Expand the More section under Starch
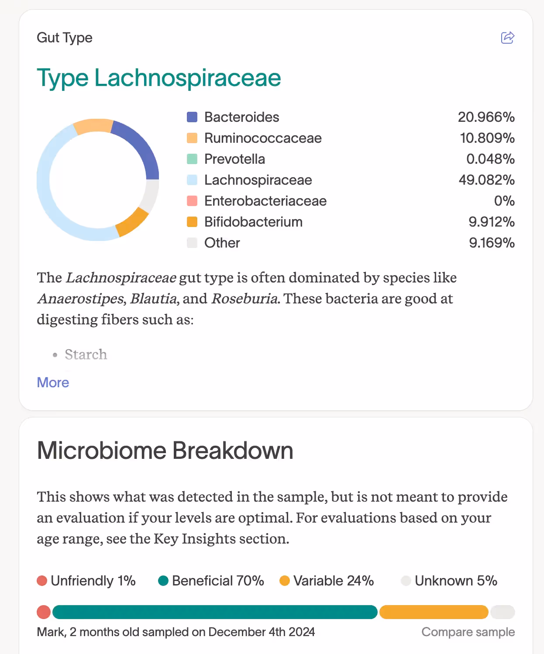Screen dimensions: 544x654 pyautogui.click(x=53, y=382)
